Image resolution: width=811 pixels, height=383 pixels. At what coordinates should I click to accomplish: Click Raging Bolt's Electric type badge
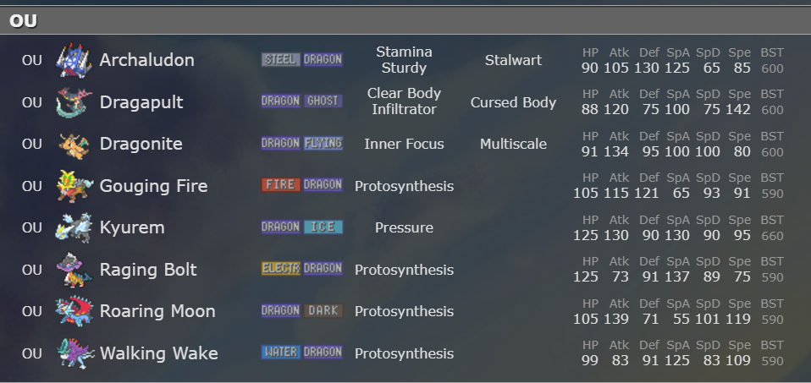[x=280, y=269]
